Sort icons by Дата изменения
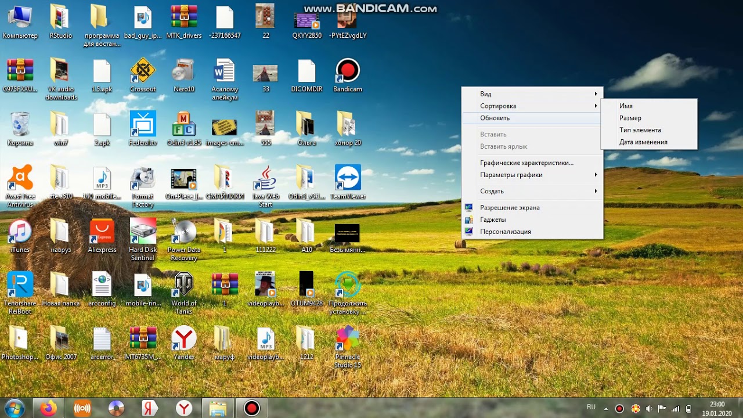 649,142
